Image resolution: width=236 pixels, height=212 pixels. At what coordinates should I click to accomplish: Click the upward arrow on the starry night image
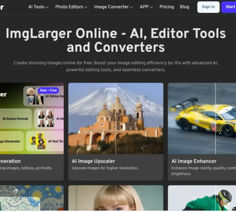[x=16, y=191]
